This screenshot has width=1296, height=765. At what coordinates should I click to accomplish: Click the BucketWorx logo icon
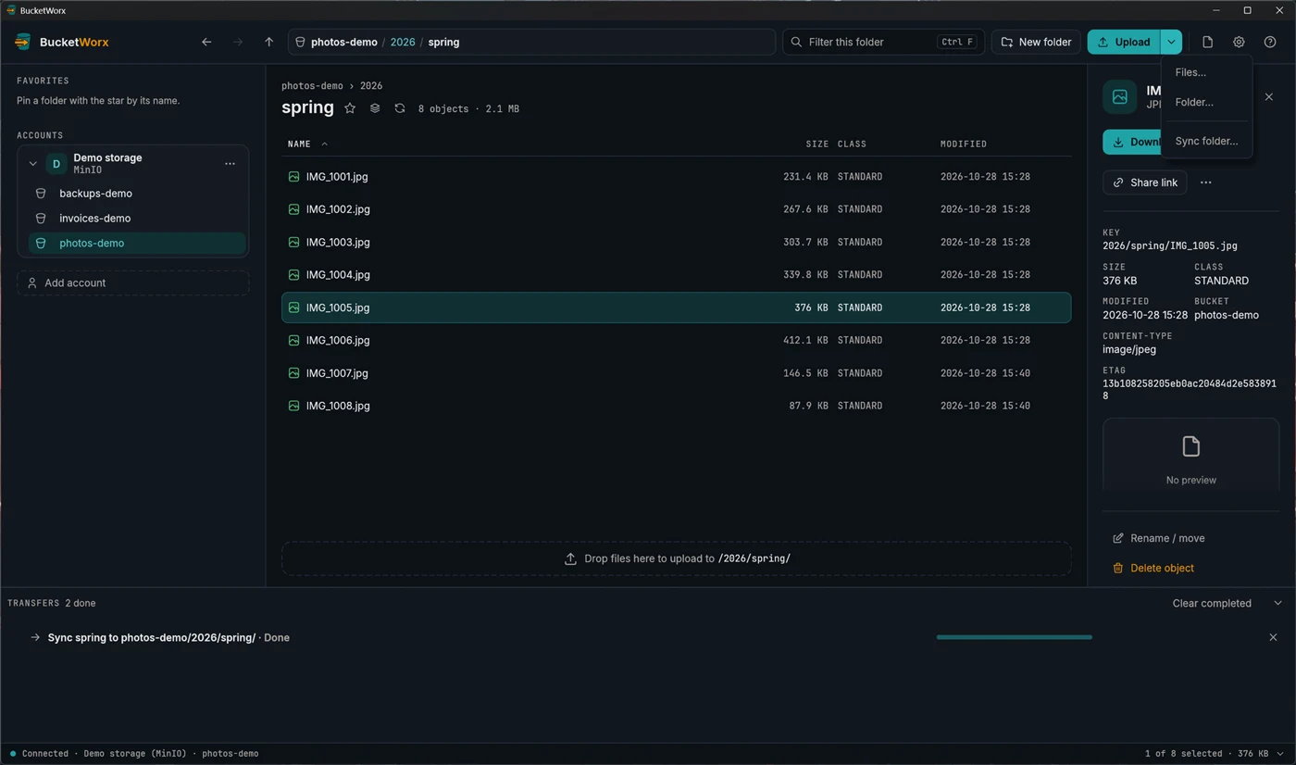coord(23,42)
